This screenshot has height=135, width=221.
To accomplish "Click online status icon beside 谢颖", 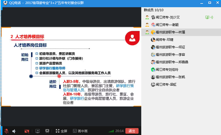I will 147,25.
